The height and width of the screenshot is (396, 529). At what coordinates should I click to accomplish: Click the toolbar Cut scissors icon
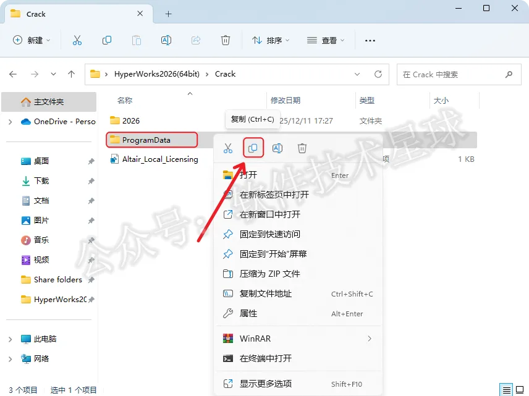(77, 41)
